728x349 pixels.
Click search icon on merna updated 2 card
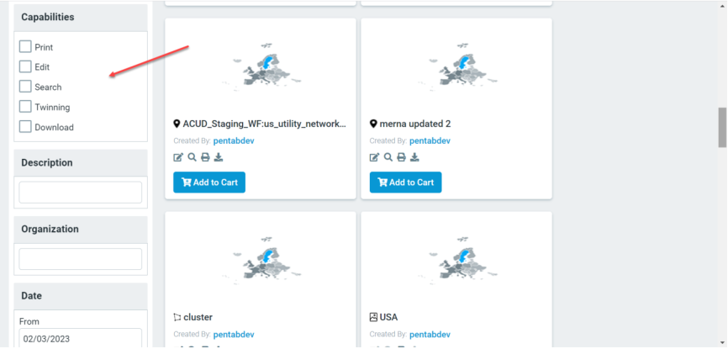pyautogui.click(x=388, y=157)
